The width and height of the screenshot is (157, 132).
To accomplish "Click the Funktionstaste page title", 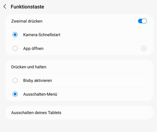I will [x=27, y=7].
